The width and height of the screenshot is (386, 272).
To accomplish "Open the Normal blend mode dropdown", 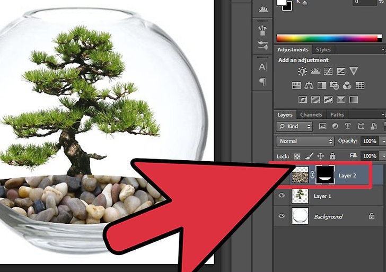I will (x=305, y=142).
